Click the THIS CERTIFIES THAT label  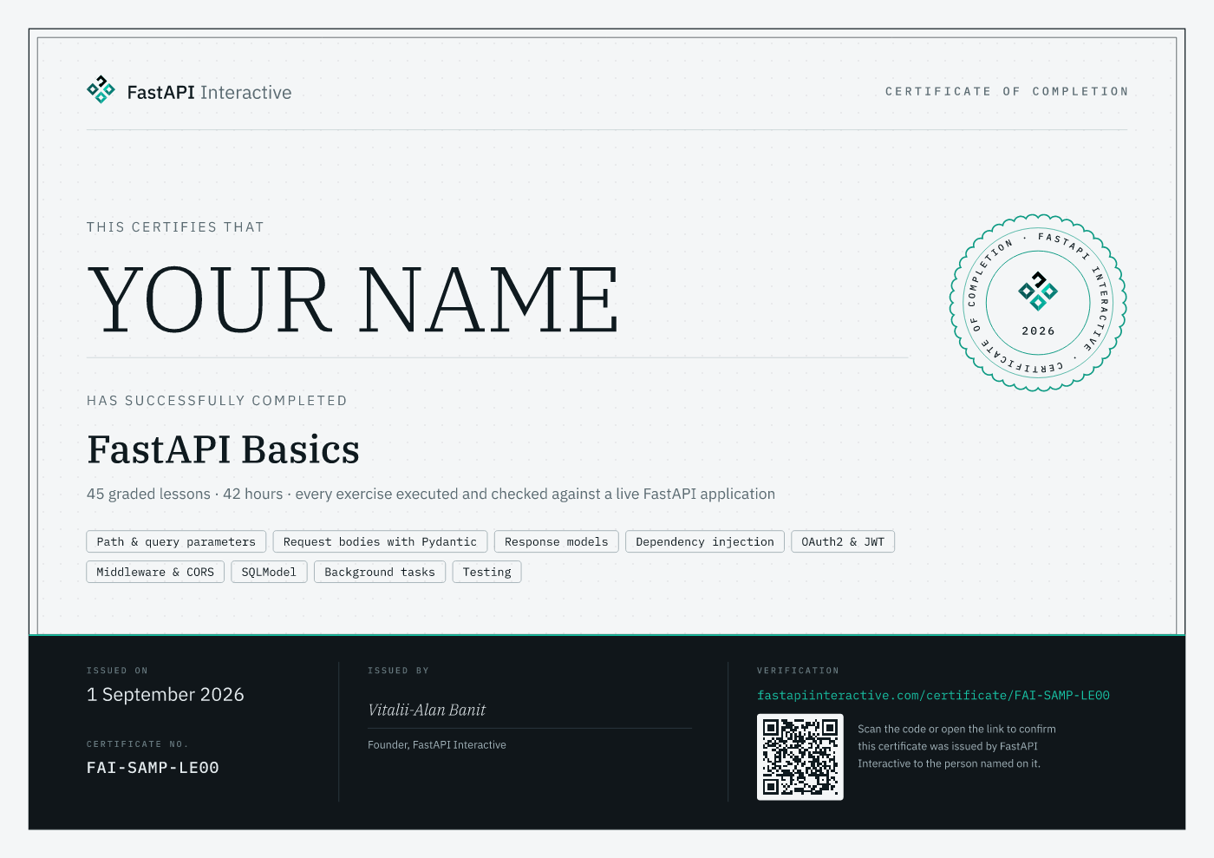(x=175, y=227)
